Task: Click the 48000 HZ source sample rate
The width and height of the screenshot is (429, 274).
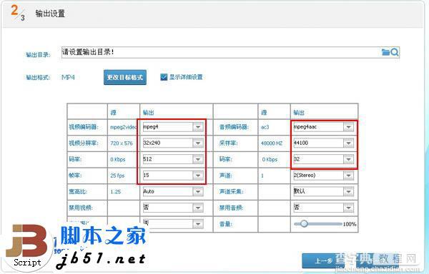Action: 272,143
